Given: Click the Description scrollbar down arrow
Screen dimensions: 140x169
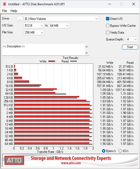Looking at the screenshot, I should 87,53.
